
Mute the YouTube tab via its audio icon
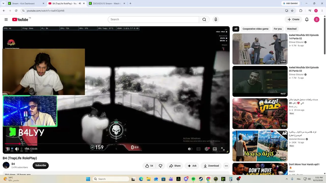[80, 4]
